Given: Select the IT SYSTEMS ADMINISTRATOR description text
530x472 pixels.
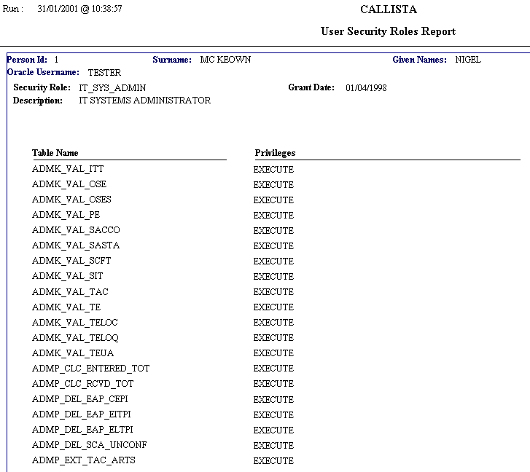Looking at the screenshot, I should click(144, 101).
